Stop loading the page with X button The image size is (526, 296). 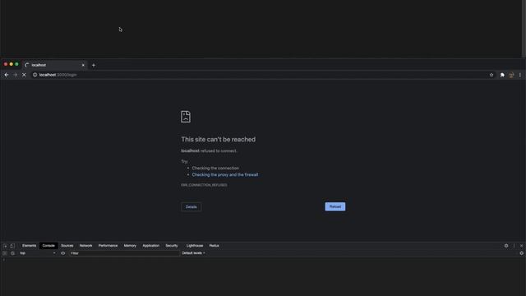tap(24, 75)
